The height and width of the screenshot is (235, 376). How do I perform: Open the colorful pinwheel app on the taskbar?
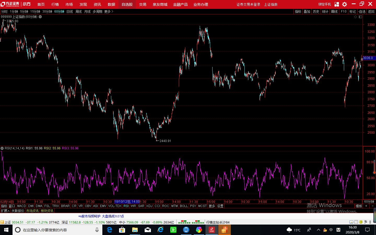click(199, 230)
